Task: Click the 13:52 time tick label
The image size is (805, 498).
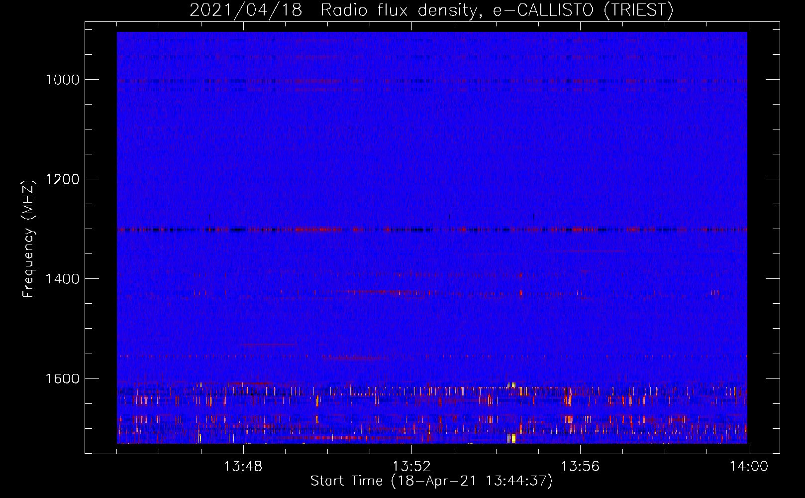Action: (411, 467)
